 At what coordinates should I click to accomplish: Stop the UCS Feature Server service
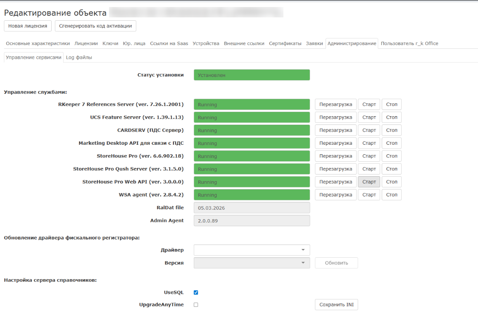coord(391,117)
